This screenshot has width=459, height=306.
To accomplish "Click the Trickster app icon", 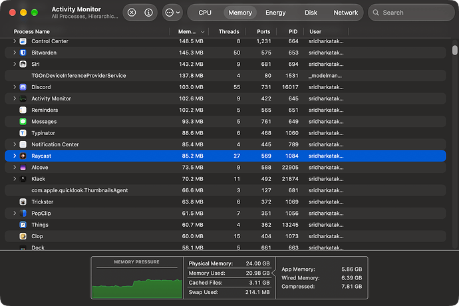I will tap(23, 202).
